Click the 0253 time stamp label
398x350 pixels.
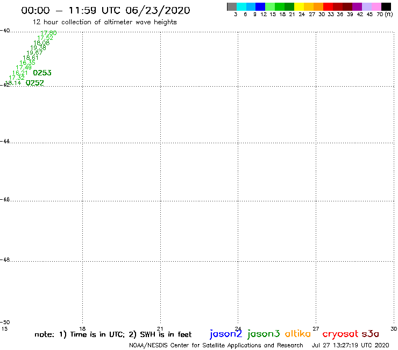coord(42,73)
